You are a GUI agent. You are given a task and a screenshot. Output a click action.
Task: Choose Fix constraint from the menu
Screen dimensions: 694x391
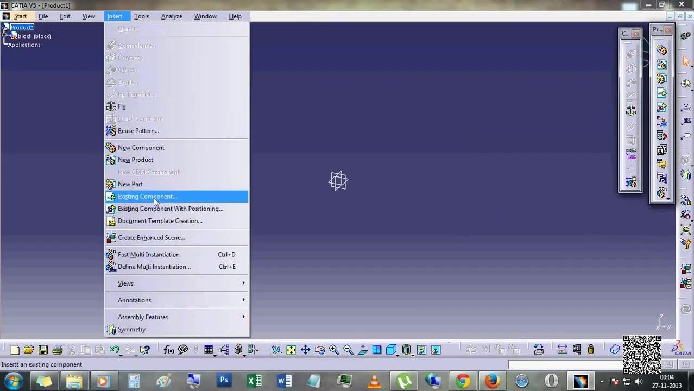tap(176, 106)
